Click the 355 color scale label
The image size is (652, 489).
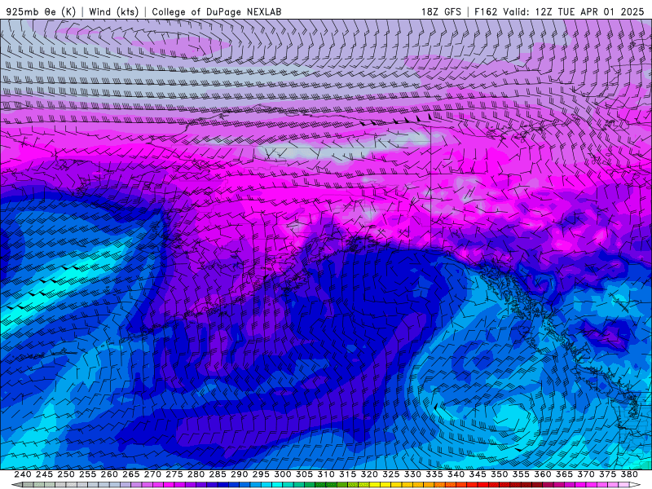point(521,474)
